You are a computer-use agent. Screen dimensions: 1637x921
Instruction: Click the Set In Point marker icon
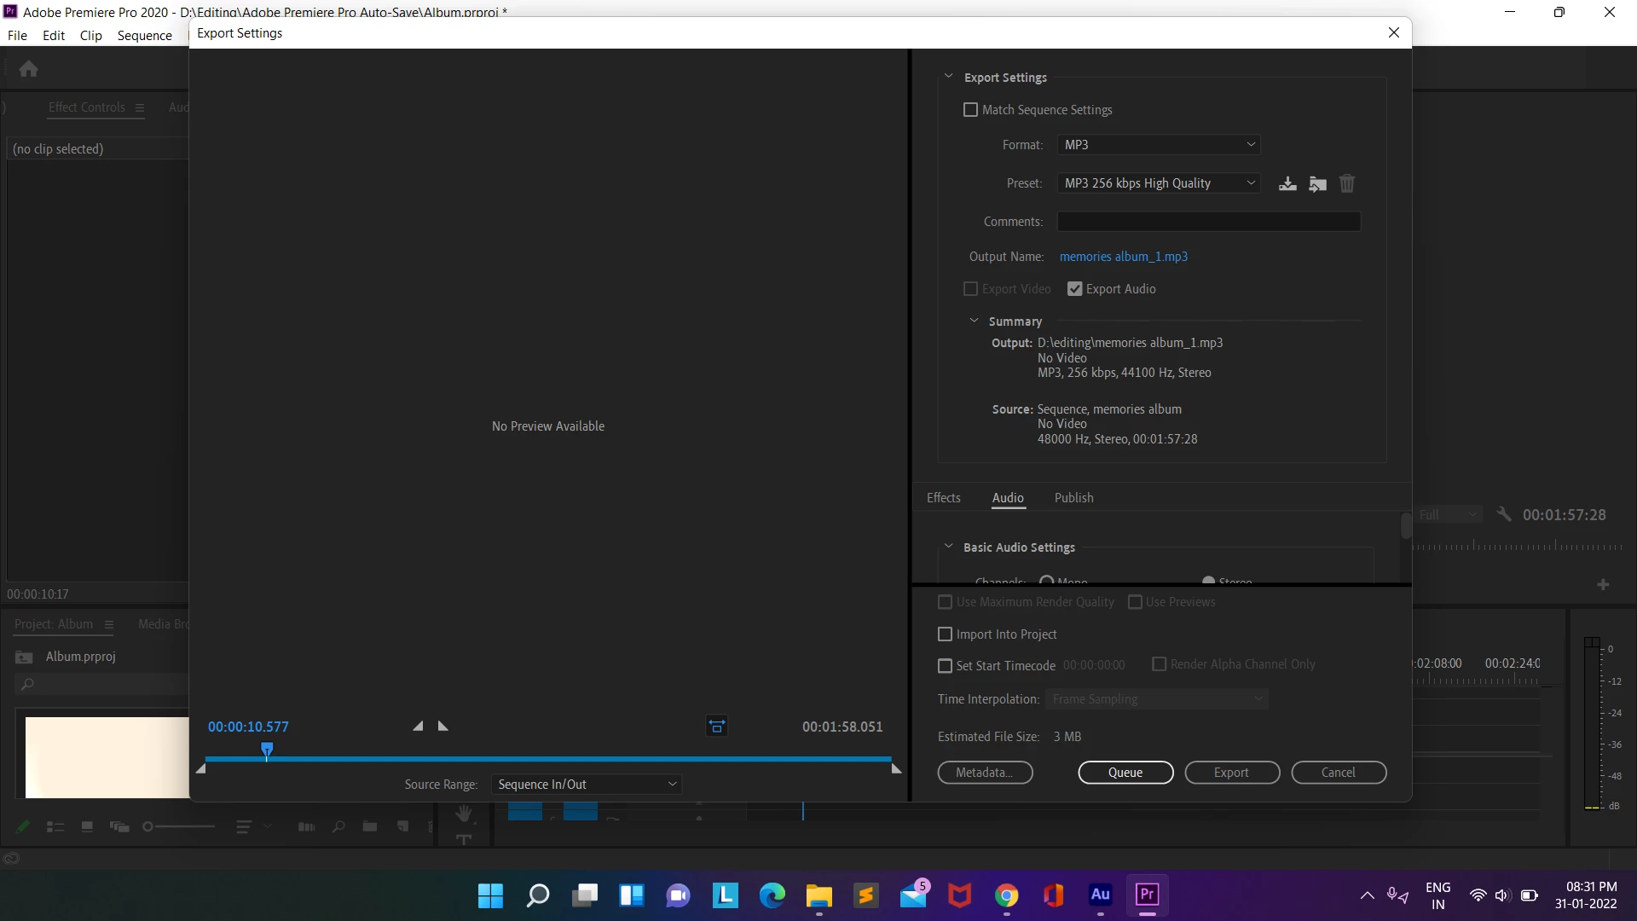click(418, 727)
